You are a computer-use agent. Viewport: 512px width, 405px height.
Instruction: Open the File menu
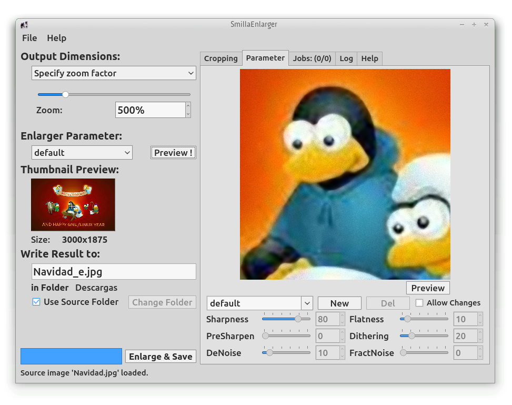29,38
